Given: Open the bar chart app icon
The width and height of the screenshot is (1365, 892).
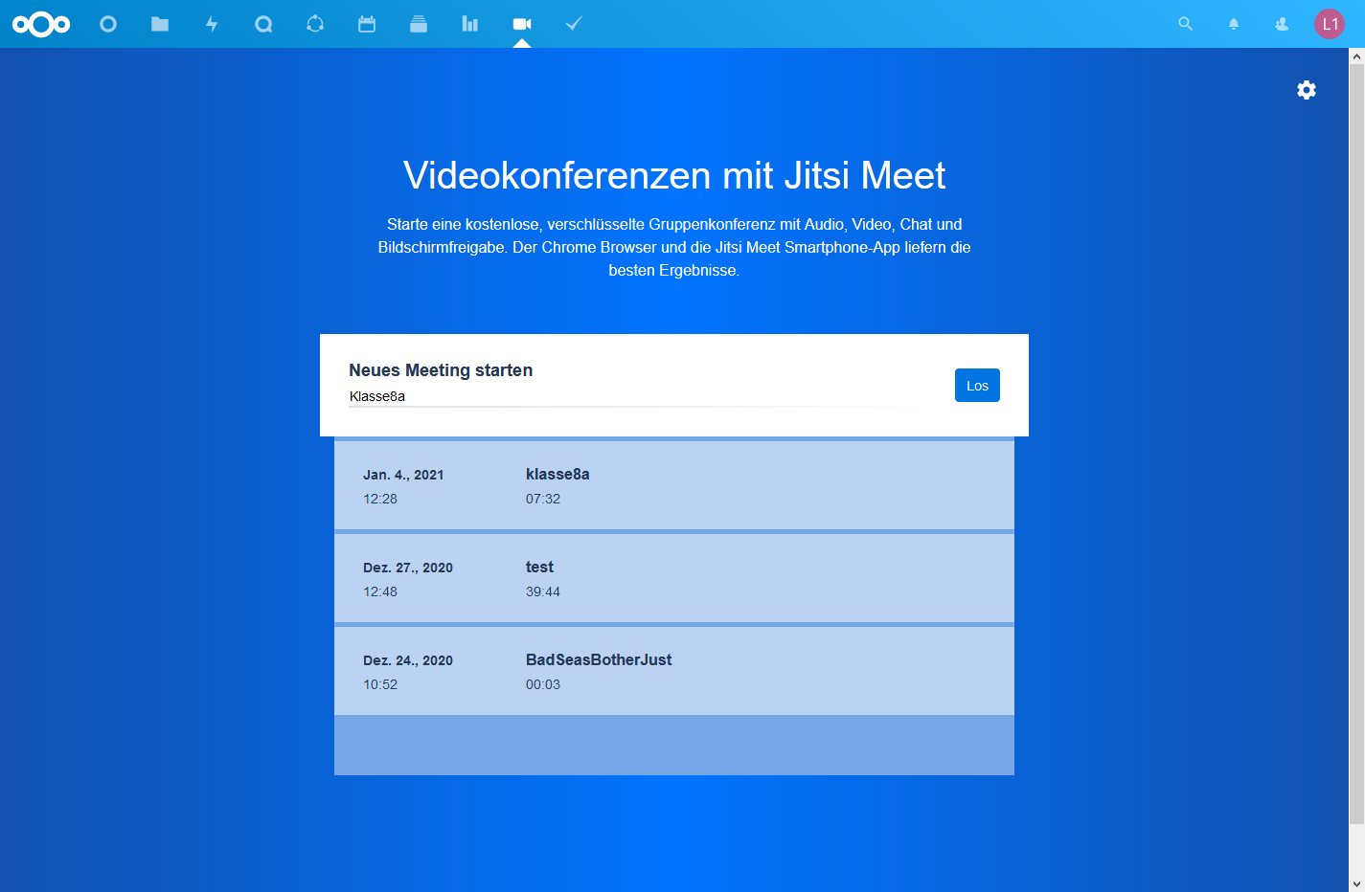Looking at the screenshot, I should tap(470, 24).
